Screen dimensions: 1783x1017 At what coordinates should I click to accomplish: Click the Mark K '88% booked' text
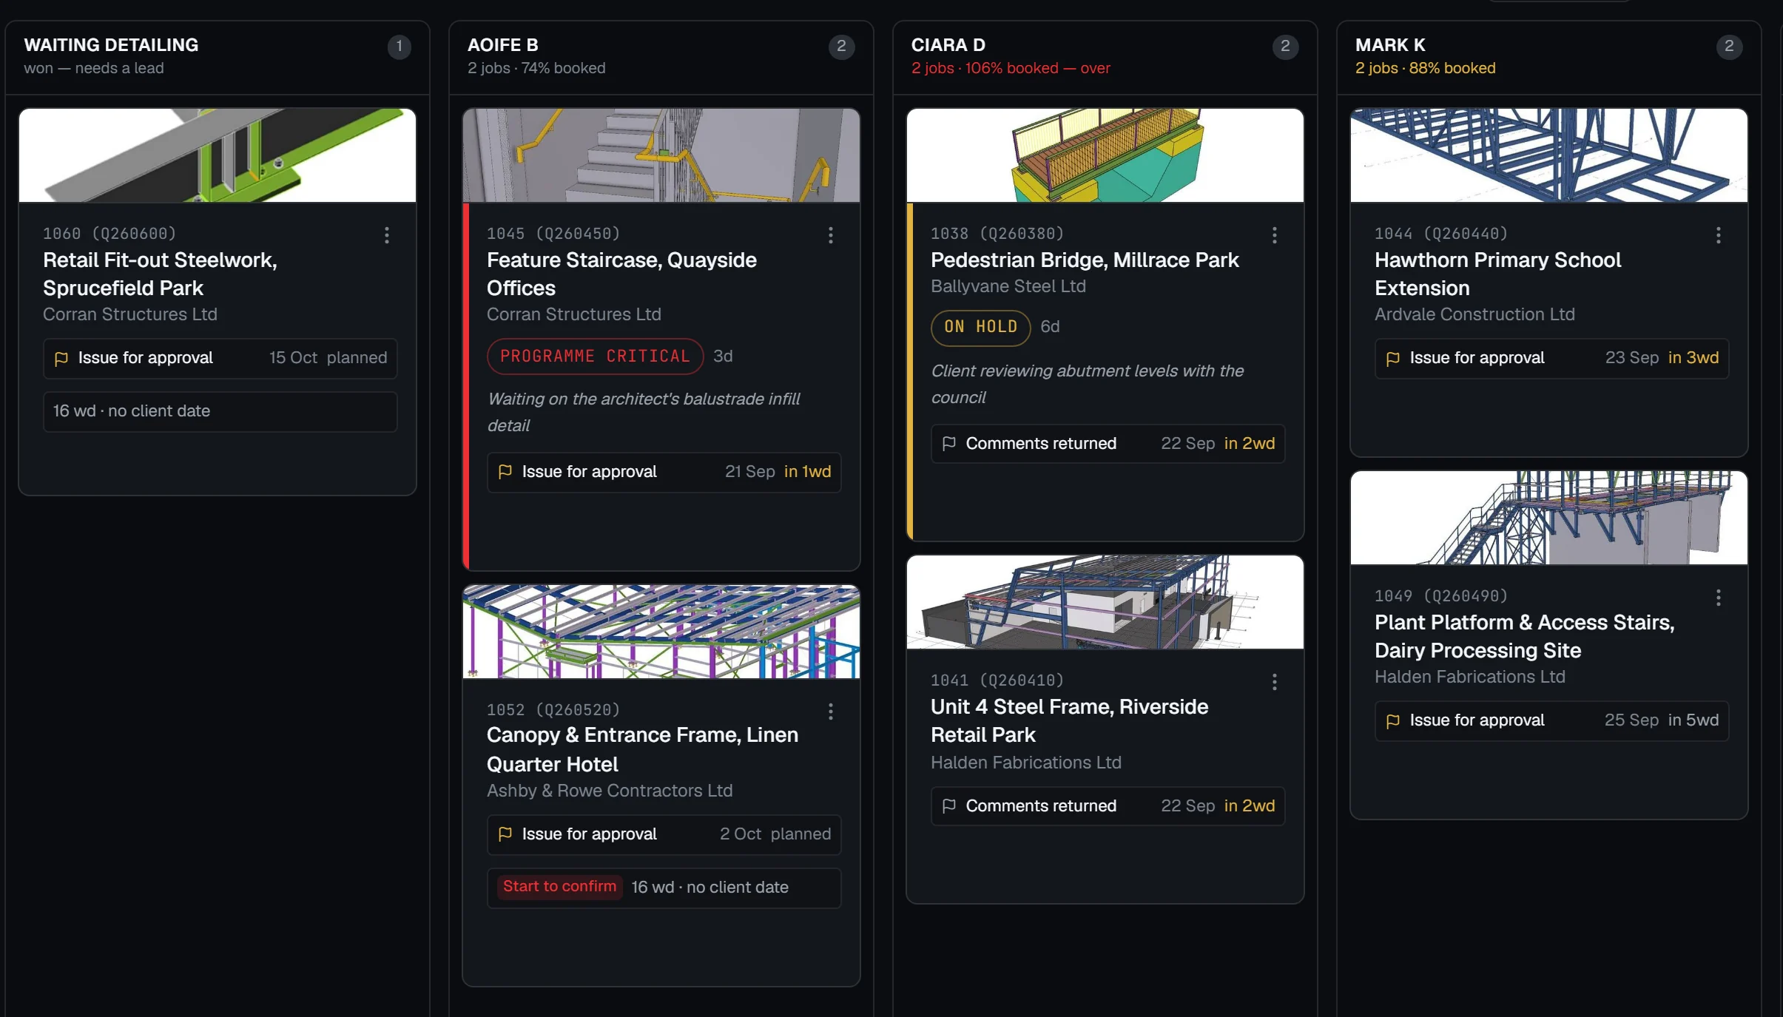coord(1452,68)
